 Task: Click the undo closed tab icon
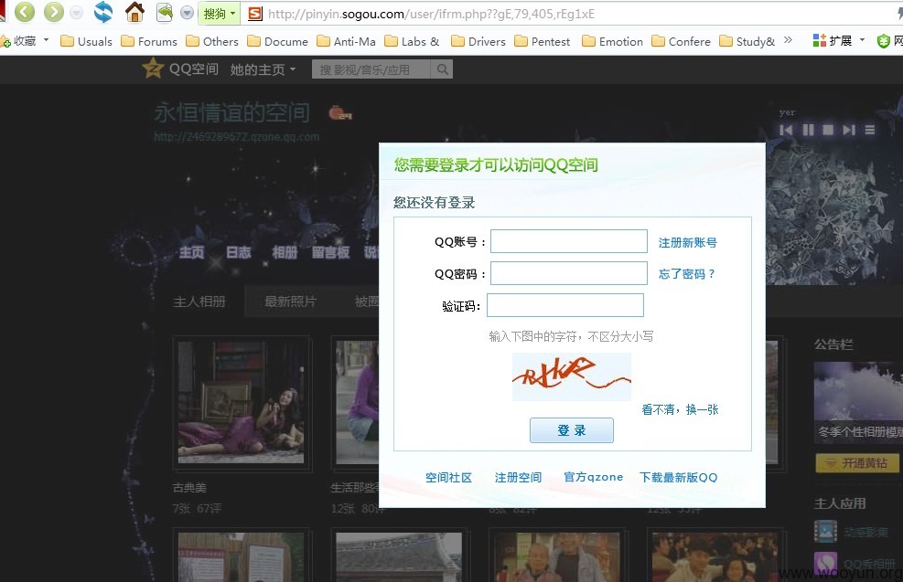(165, 12)
